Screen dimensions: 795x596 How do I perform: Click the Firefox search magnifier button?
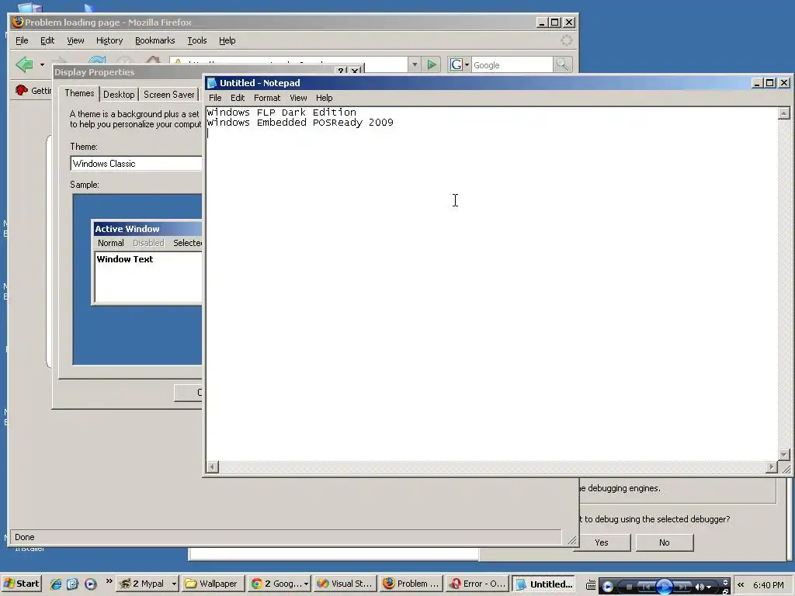click(x=562, y=64)
